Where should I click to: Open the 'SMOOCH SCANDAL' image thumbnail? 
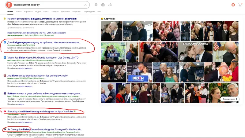click(195, 52)
